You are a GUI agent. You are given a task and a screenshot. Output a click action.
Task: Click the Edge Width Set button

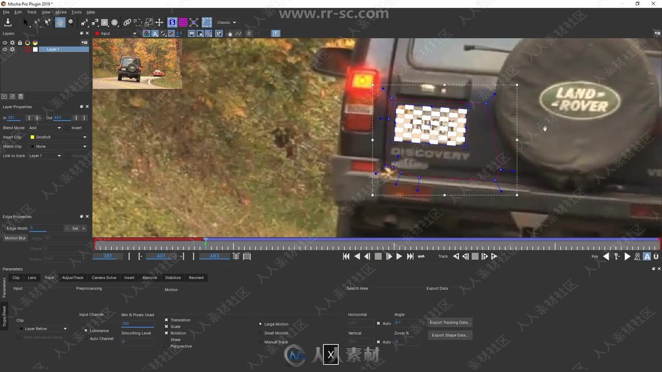coord(75,228)
